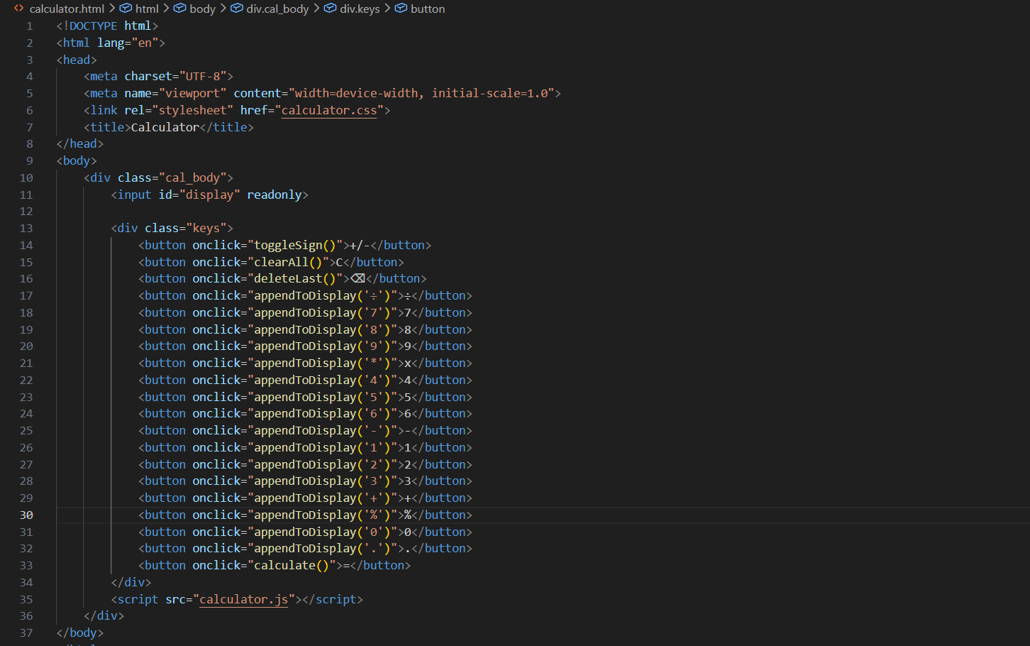This screenshot has width=1030, height=646.
Task: Click the script tag name on line 35
Action: pyautogui.click(x=138, y=599)
